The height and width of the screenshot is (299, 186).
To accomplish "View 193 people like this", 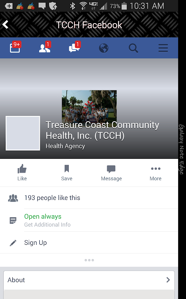I will 89,198.
